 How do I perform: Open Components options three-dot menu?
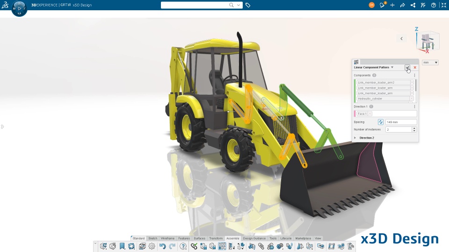(x=414, y=75)
